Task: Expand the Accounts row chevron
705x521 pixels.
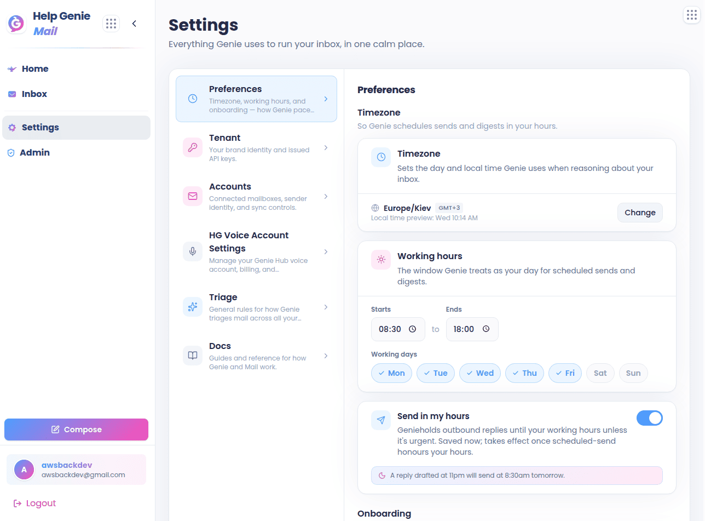Action: (x=326, y=197)
